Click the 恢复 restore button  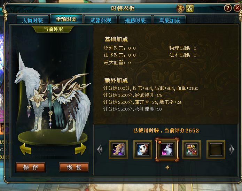coord(74,167)
